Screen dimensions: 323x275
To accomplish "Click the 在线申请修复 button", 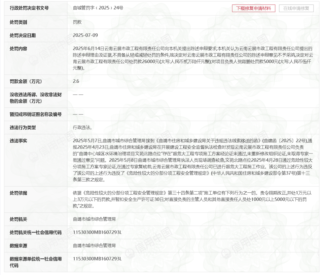I will 296,8.
